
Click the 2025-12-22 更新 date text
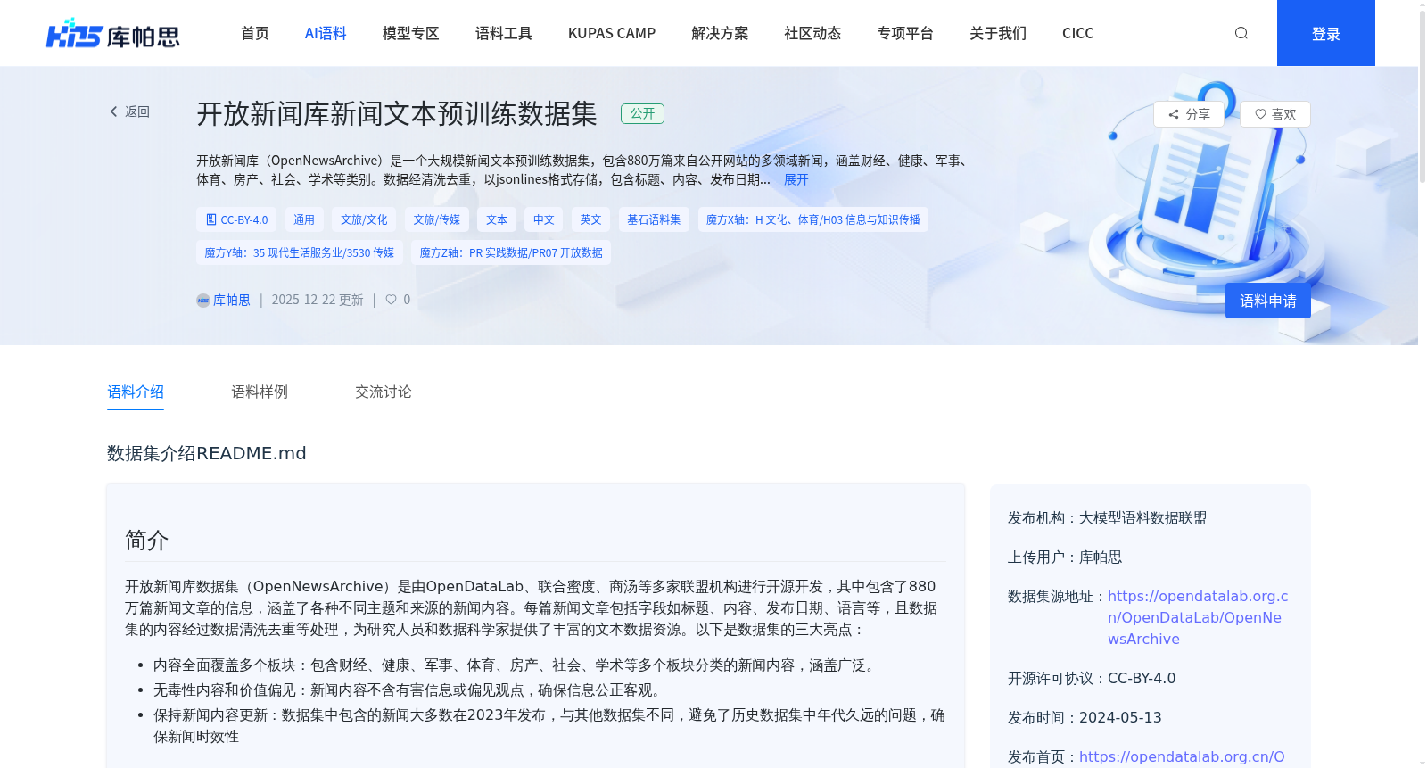pyautogui.click(x=318, y=301)
